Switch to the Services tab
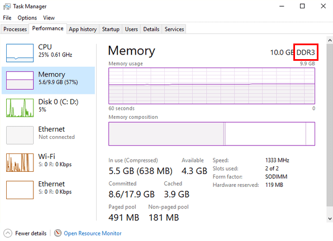 click(174, 29)
